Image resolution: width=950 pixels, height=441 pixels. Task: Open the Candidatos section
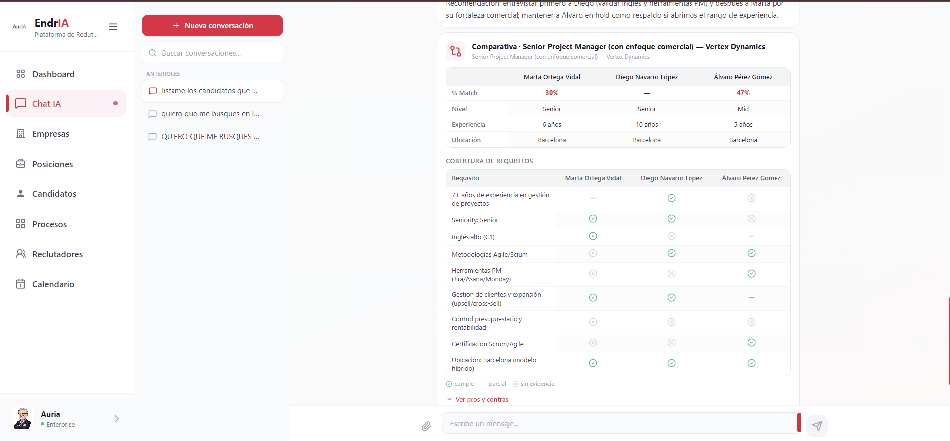(67, 194)
